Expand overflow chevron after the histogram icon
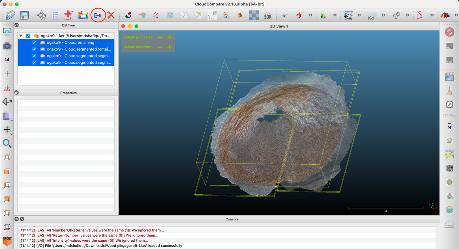 (x=334, y=15)
